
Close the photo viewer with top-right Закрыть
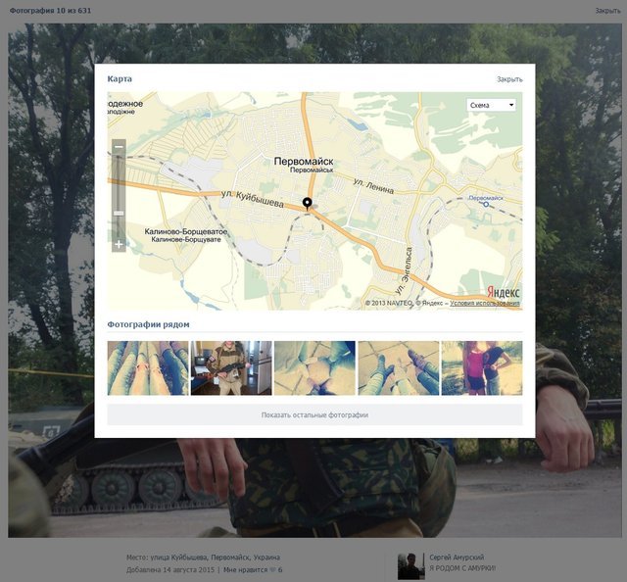coord(607,11)
